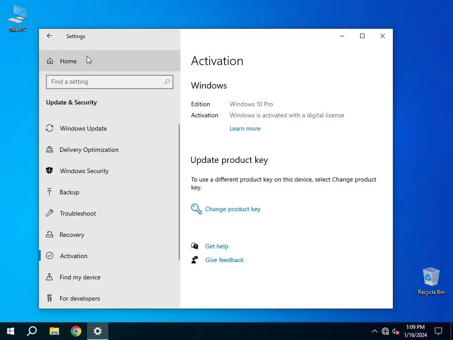The height and width of the screenshot is (340, 453).
Task: Click the taskbar Search icon
Action: tap(32, 331)
